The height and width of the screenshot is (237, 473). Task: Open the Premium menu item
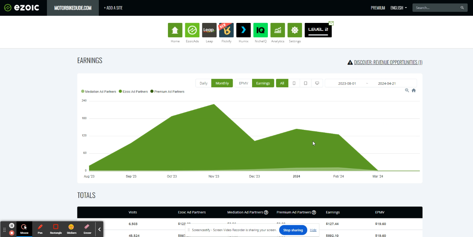coord(378,8)
